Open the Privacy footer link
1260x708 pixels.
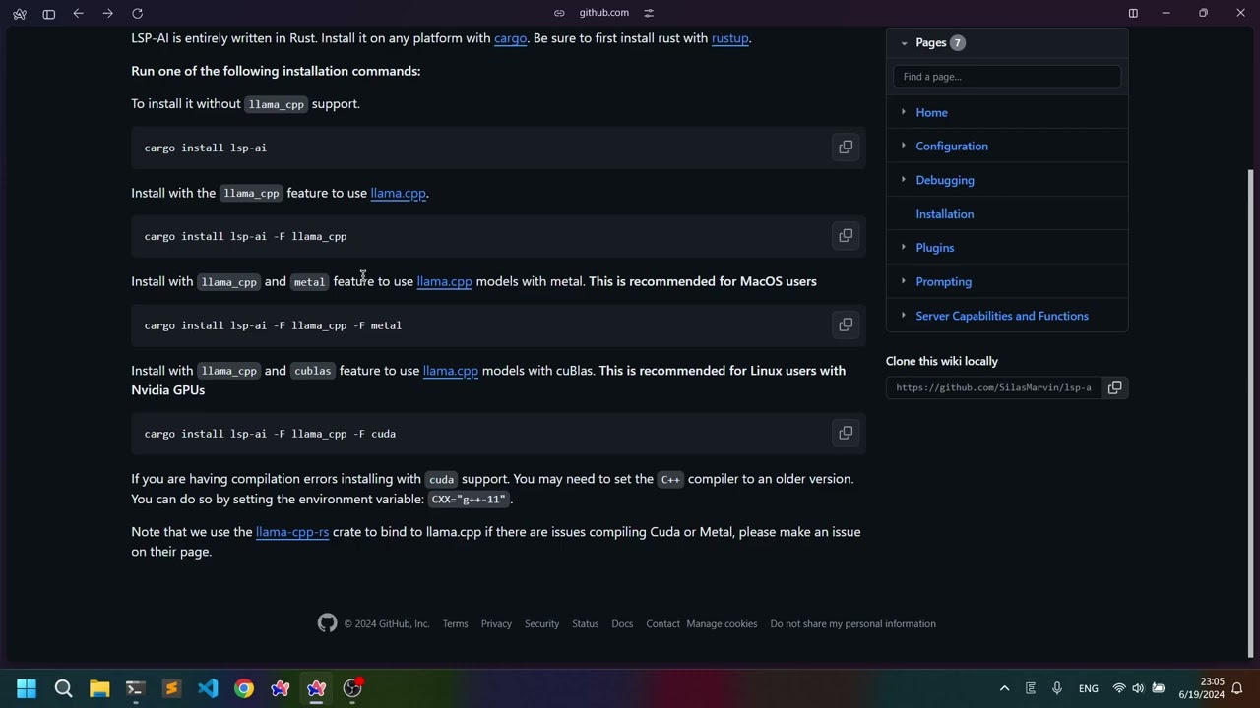coord(496,623)
